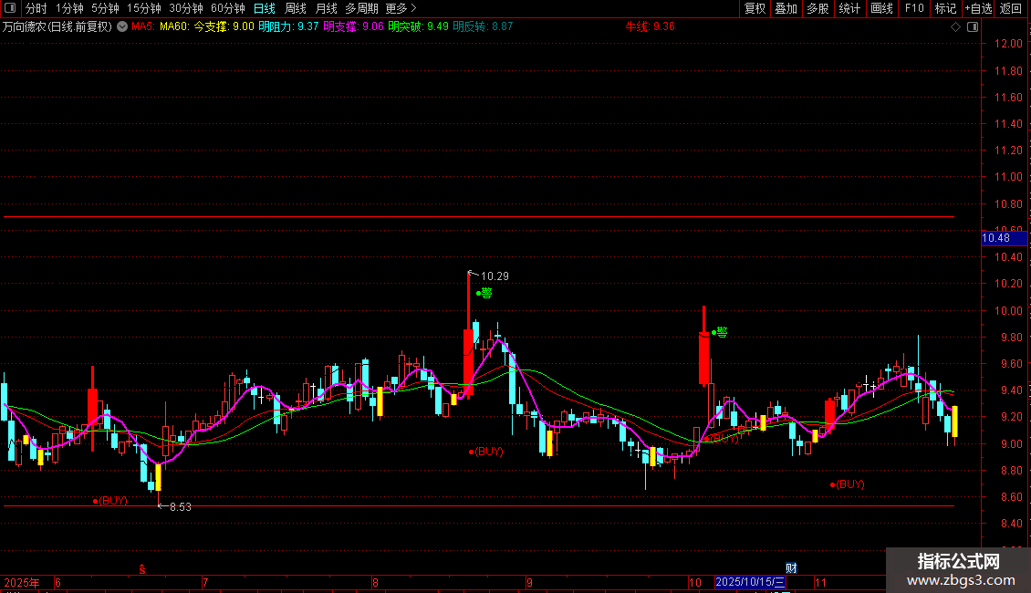
Task: Click the 9.00 price axis label
Action: point(1011,443)
